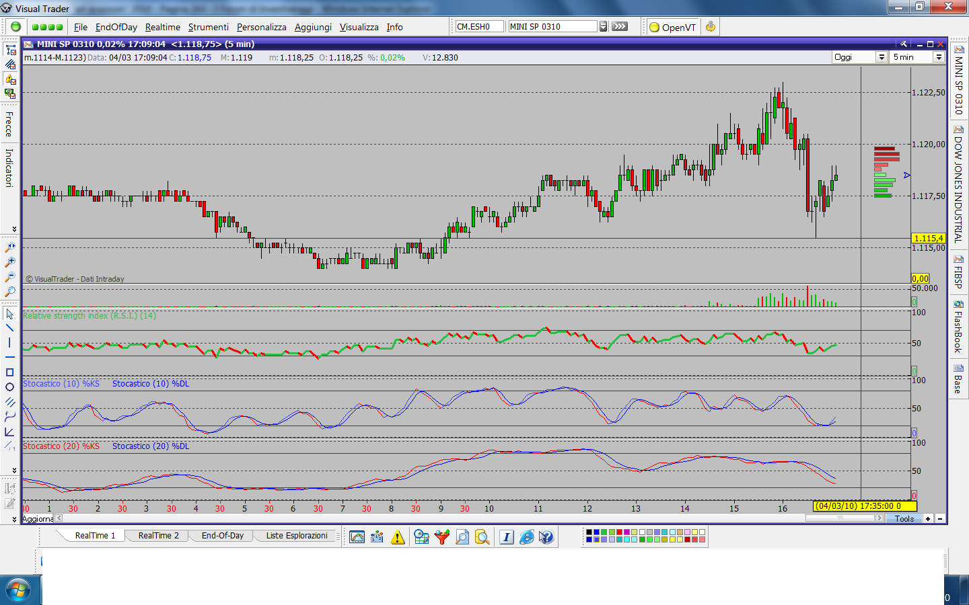
Task: Click the plain magnifier icon in left toolbar
Action: pos(10,292)
